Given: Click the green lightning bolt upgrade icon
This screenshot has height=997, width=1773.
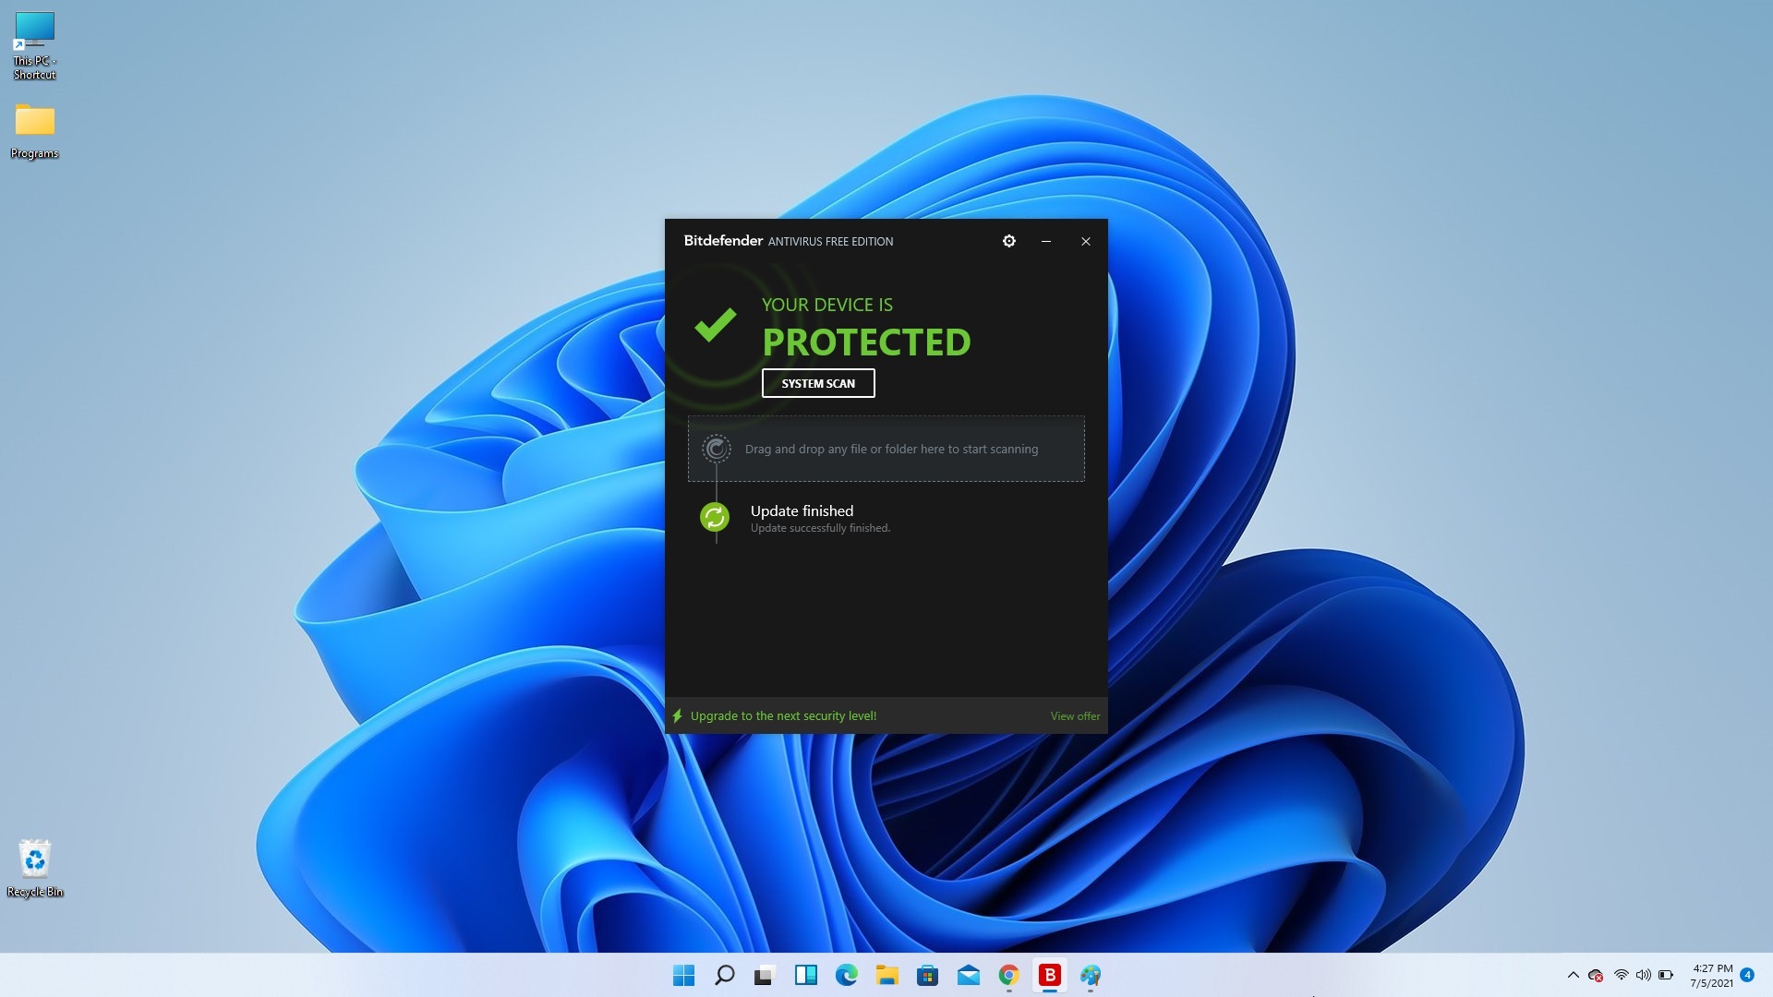Looking at the screenshot, I should (677, 716).
